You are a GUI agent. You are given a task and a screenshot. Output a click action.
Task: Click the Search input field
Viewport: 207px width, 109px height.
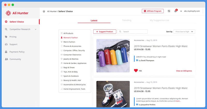[132, 32]
